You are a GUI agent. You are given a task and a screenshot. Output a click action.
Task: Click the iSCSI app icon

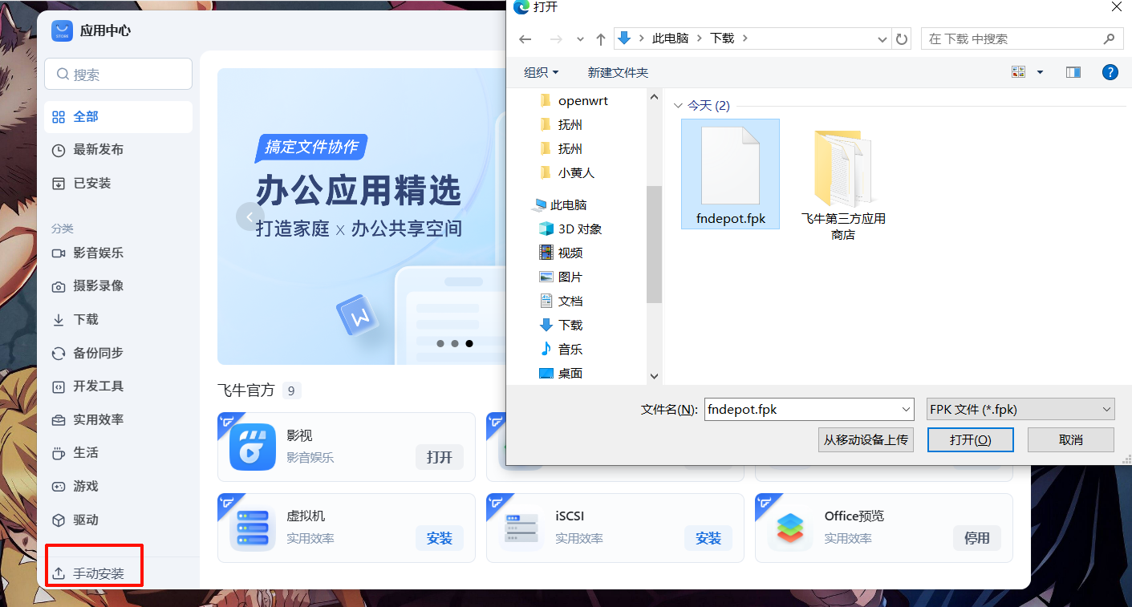coord(521,528)
